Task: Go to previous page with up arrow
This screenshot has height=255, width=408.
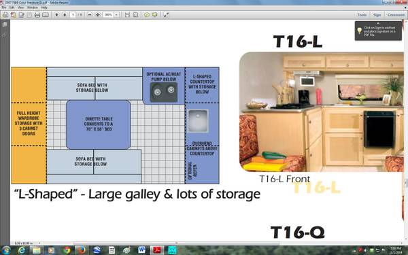Action: 56,15
